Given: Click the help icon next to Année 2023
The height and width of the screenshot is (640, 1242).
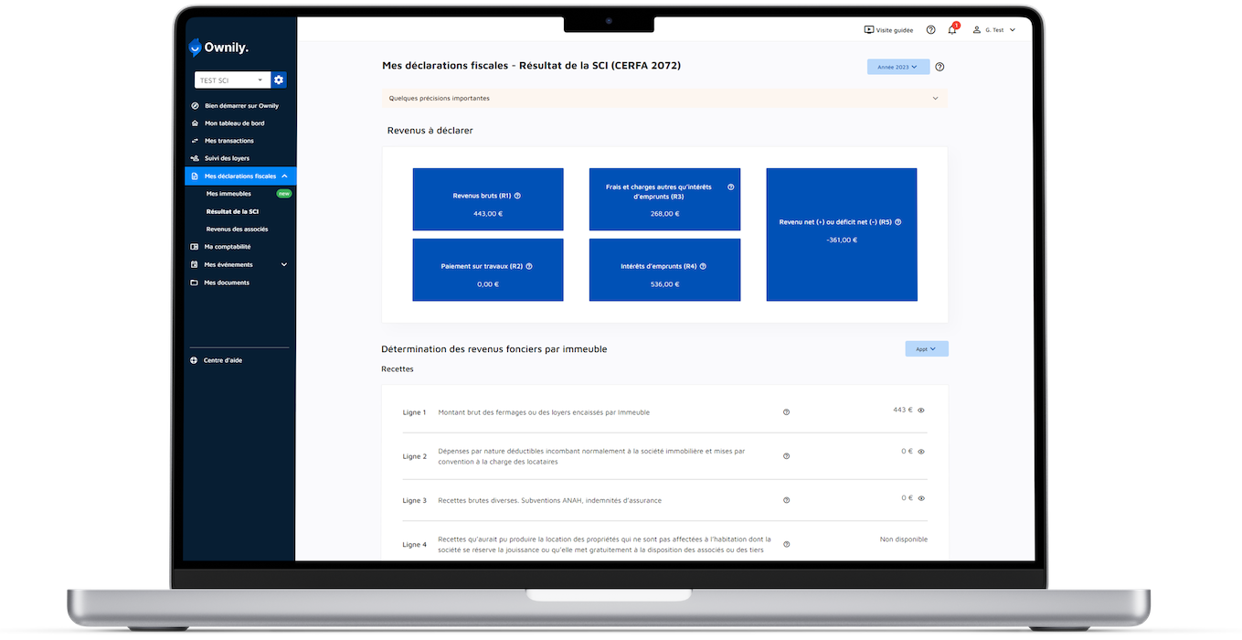Looking at the screenshot, I should point(939,66).
